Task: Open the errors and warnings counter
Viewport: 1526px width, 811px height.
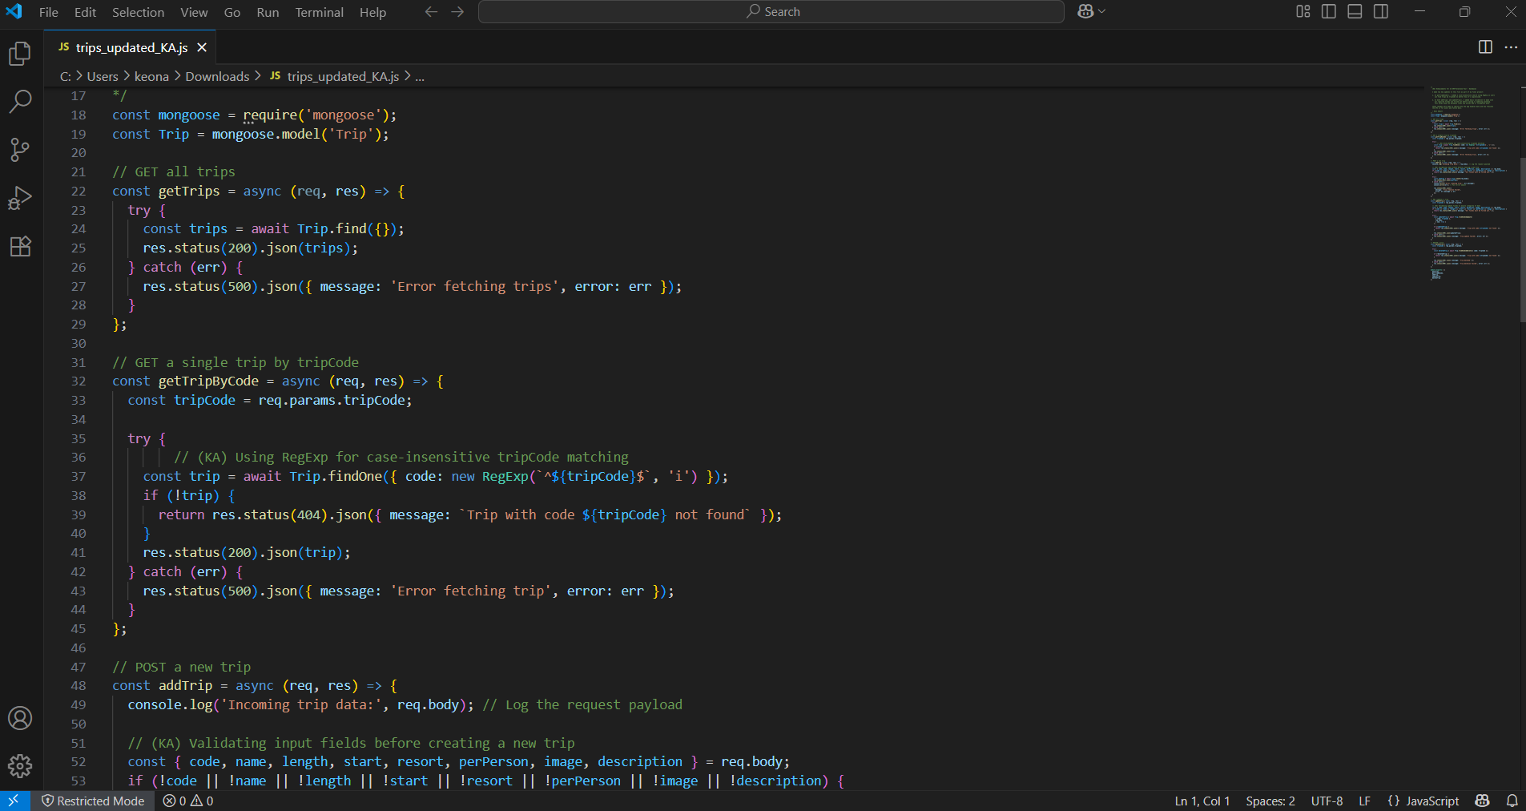Action: point(188,801)
